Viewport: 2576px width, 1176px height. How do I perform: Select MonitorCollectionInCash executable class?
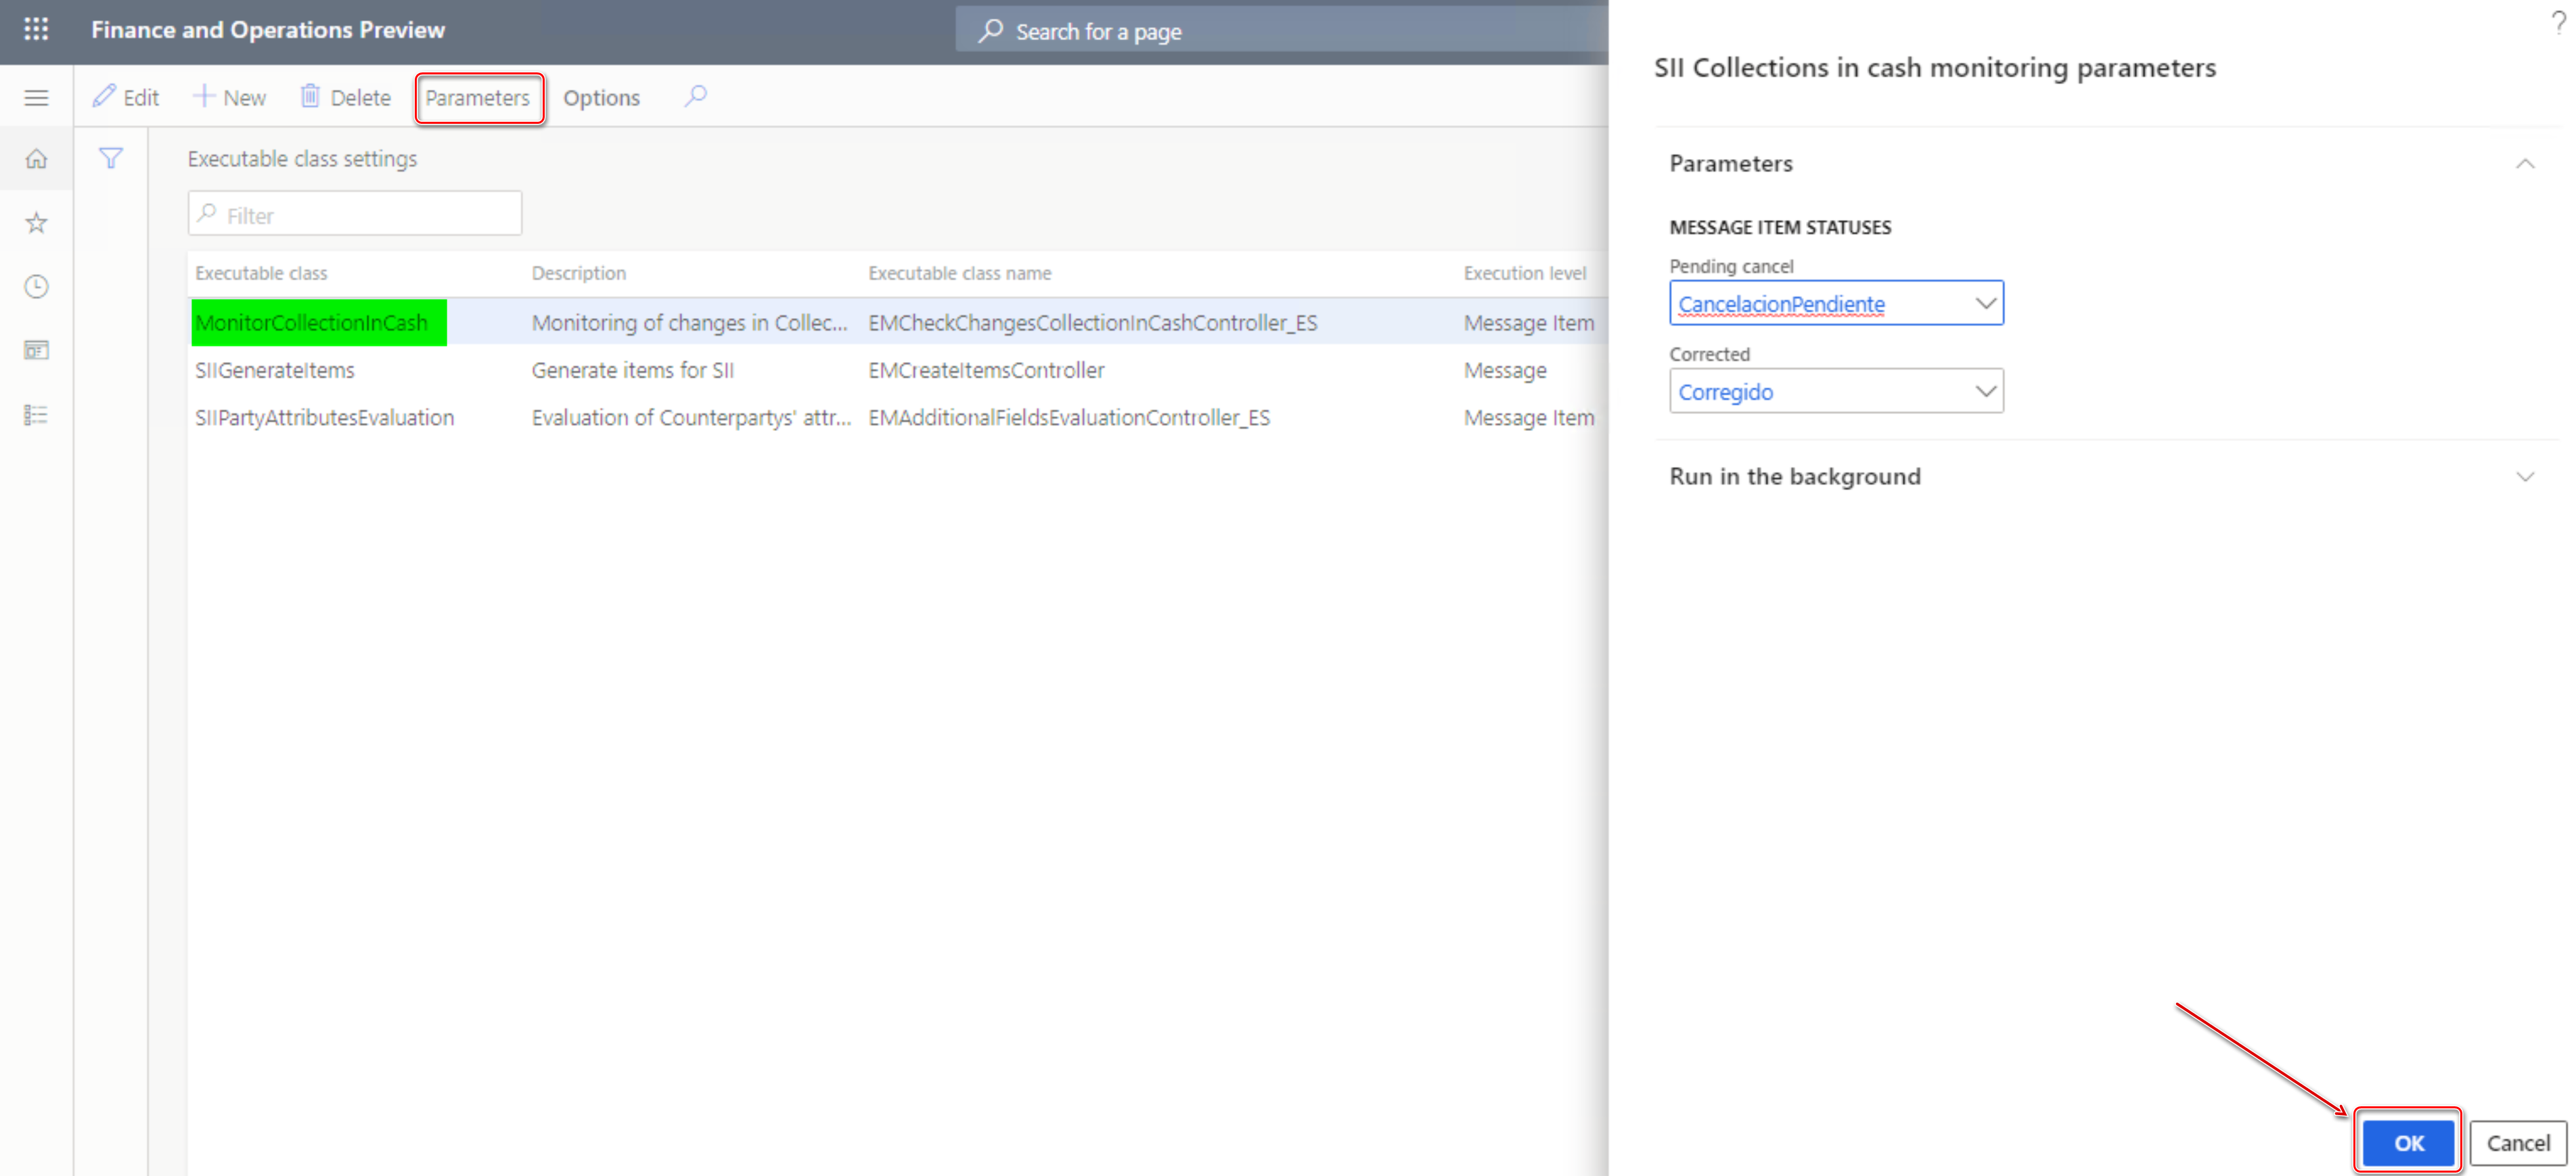[315, 322]
